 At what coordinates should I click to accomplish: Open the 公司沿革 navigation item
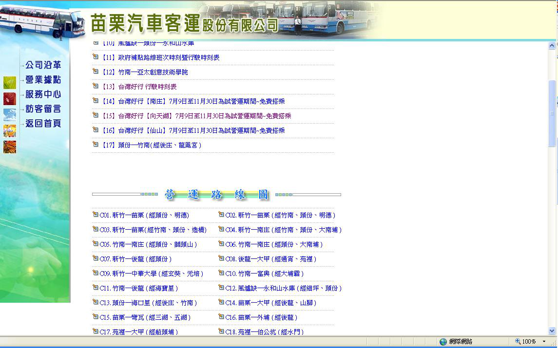43,65
